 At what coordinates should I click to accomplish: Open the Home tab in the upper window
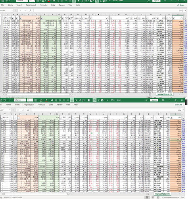[x=11, y=5]
